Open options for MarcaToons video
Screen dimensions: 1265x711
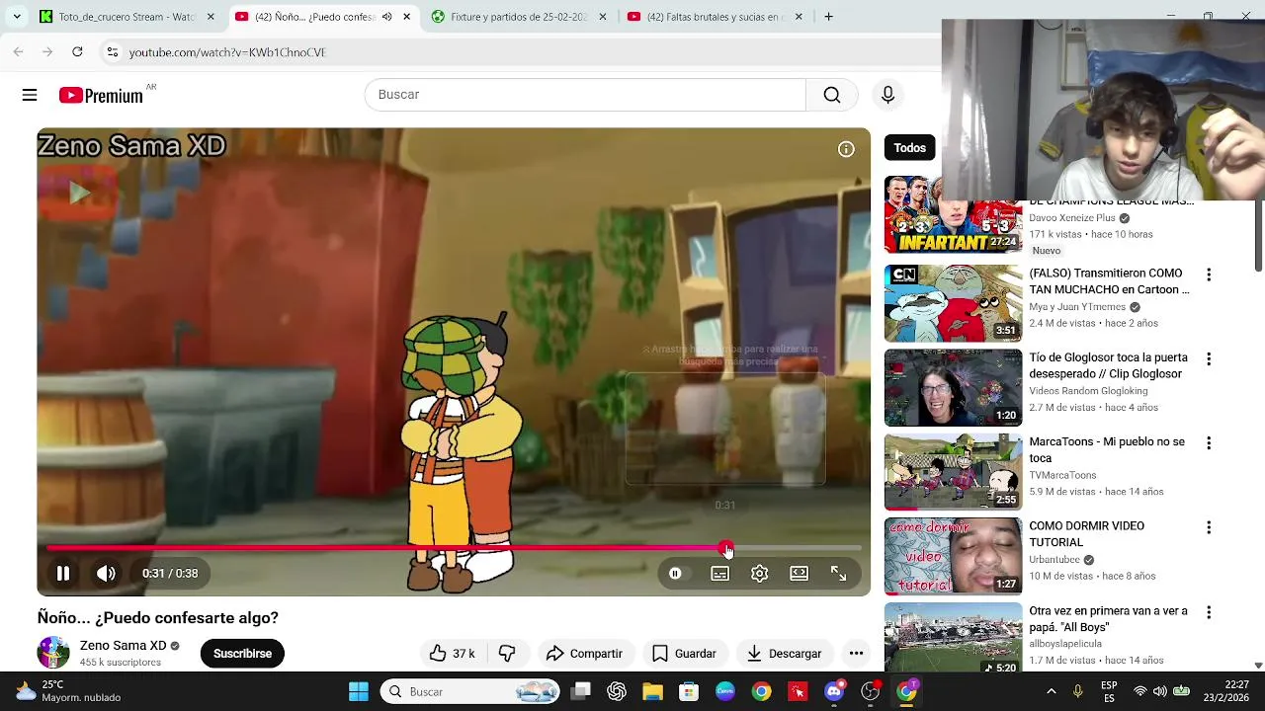tap(1208, 443)
